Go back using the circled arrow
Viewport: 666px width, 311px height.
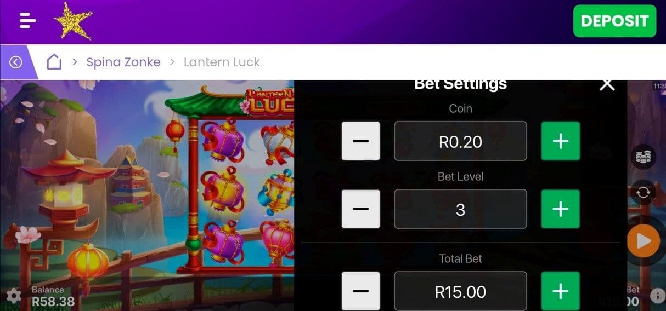(15, 62)
